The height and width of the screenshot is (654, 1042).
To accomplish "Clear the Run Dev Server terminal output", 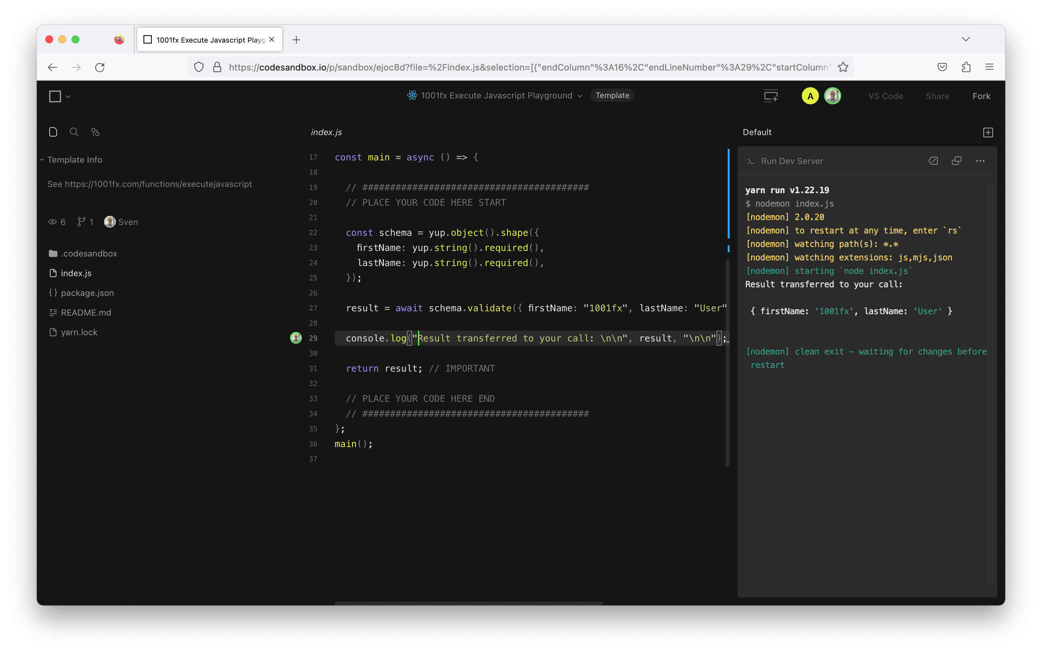I will (x=933, y=161).
